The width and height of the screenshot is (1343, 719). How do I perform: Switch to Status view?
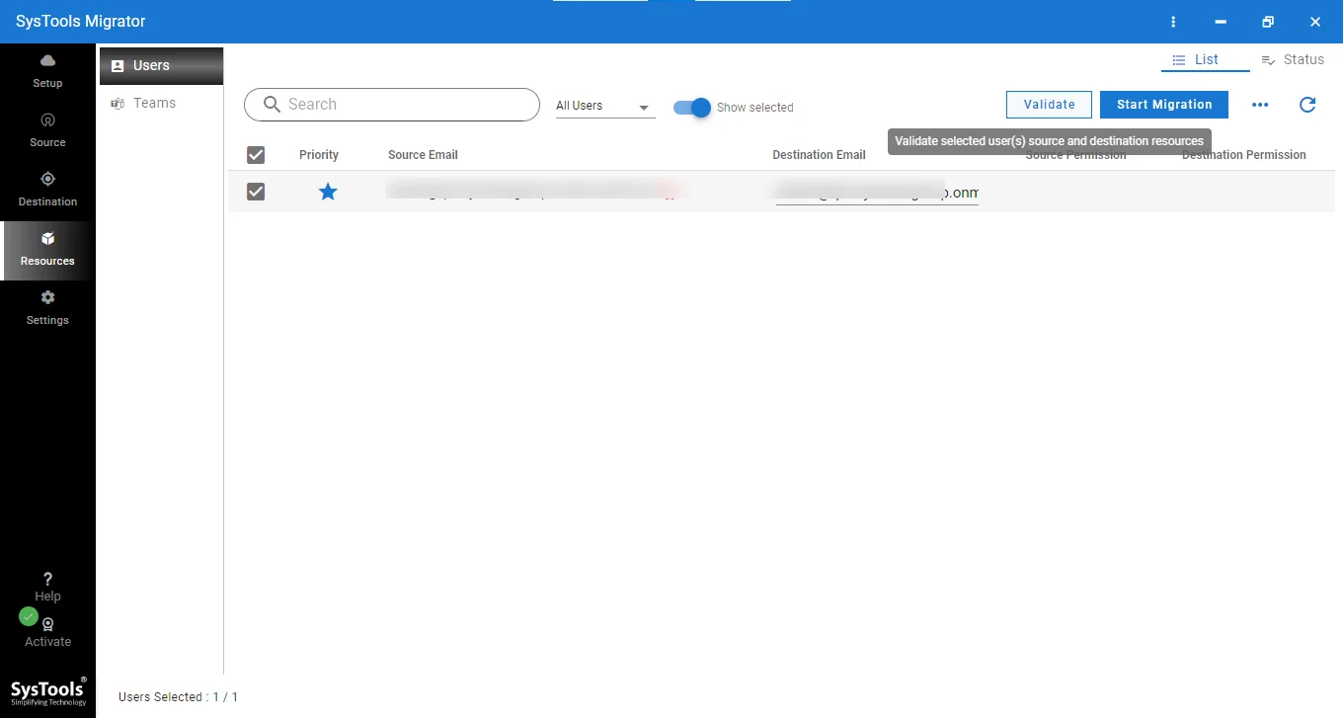click(1293, 59)
